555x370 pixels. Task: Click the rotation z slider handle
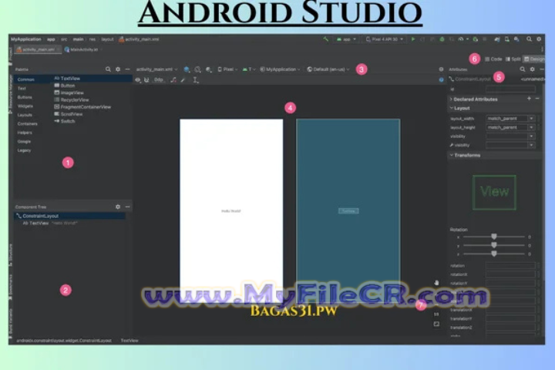pyautogui.click(x=494, y=254)
